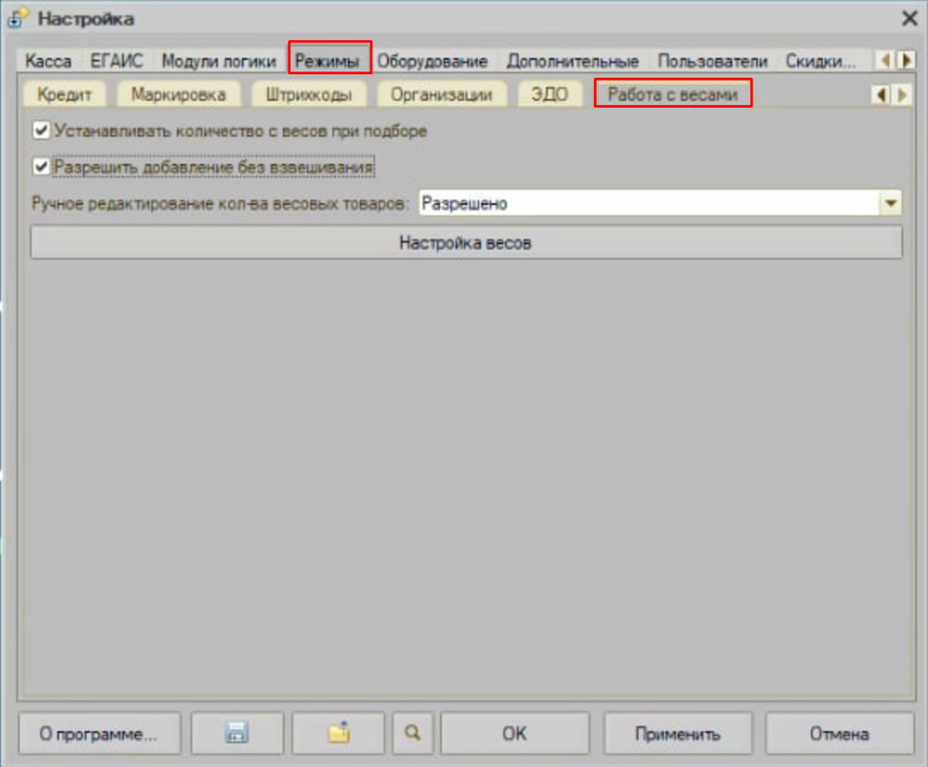Click the folder load settings icon
928x767 pixels.
338,734
